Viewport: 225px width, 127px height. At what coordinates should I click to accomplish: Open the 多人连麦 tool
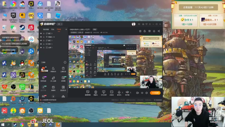[53, 79]
